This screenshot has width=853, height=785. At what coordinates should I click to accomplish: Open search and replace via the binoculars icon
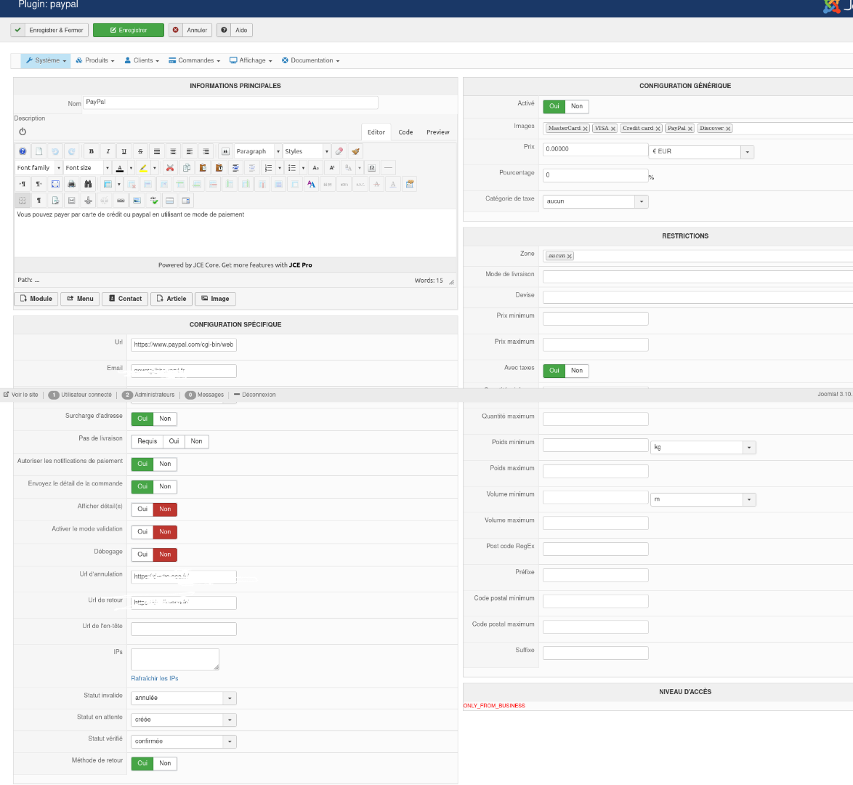pyautogui.click(x=88, y=184)
